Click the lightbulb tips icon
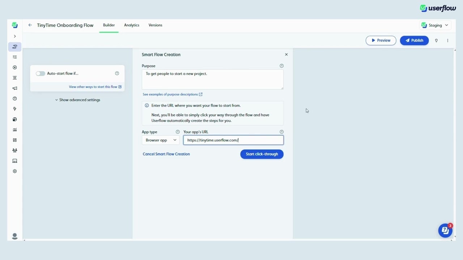 (x=436, y=40)
